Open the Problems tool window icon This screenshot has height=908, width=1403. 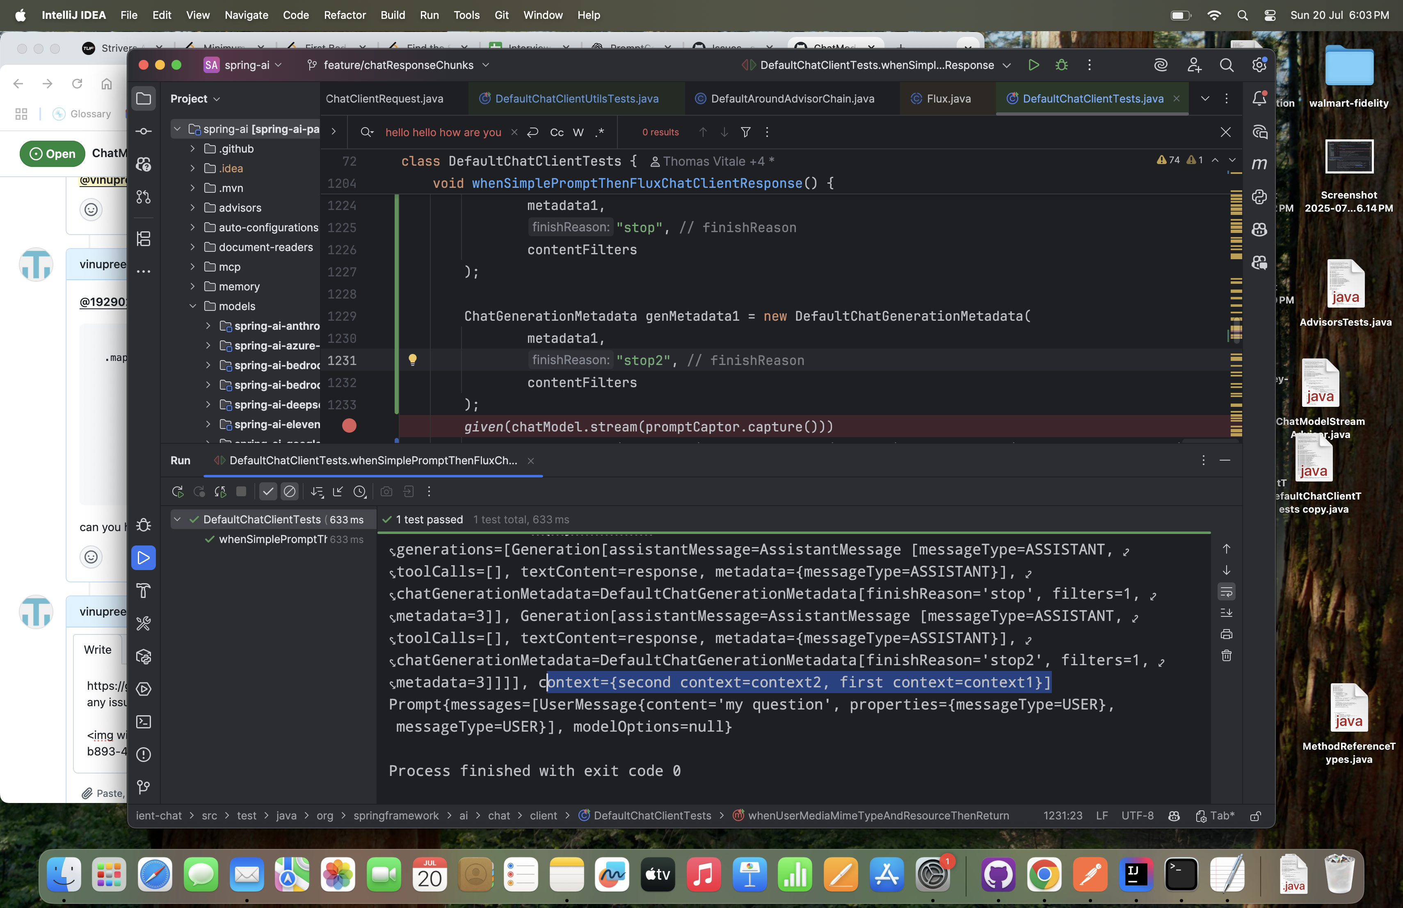tap(143, 754)
